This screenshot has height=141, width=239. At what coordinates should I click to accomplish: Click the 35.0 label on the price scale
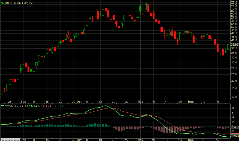point(234,53)
